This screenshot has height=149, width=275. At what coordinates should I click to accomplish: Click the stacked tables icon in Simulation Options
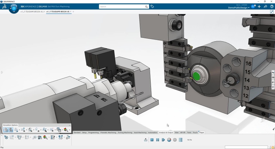tap(59, 130)
